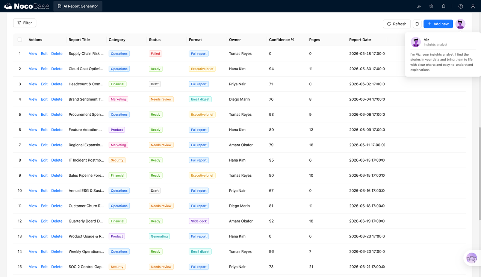Click the NocoBase logo
Screen dimensions: 481x277
pos(26,6)
